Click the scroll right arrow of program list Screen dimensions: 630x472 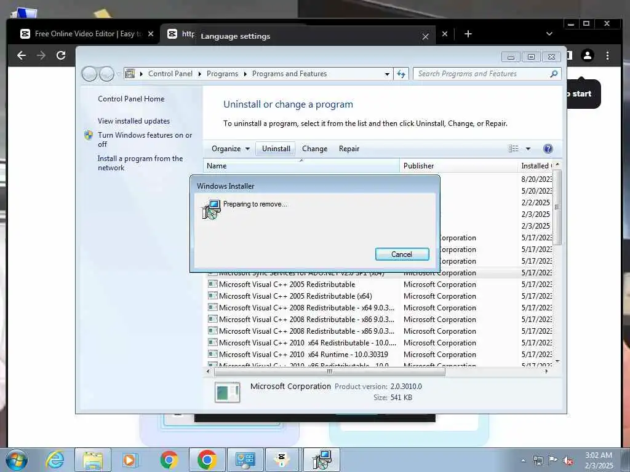546,372
